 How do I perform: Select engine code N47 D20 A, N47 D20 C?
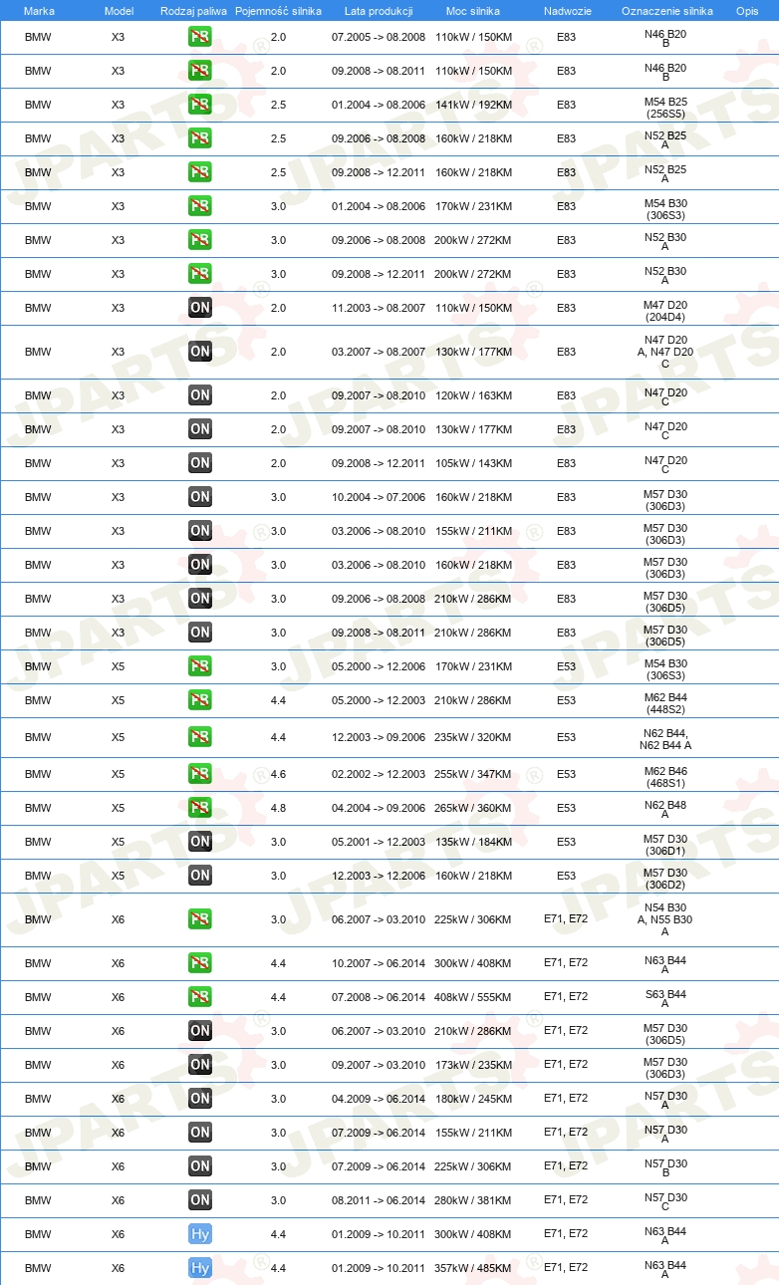point(665,352)
